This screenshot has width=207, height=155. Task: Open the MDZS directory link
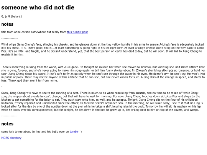click(11, 138)
